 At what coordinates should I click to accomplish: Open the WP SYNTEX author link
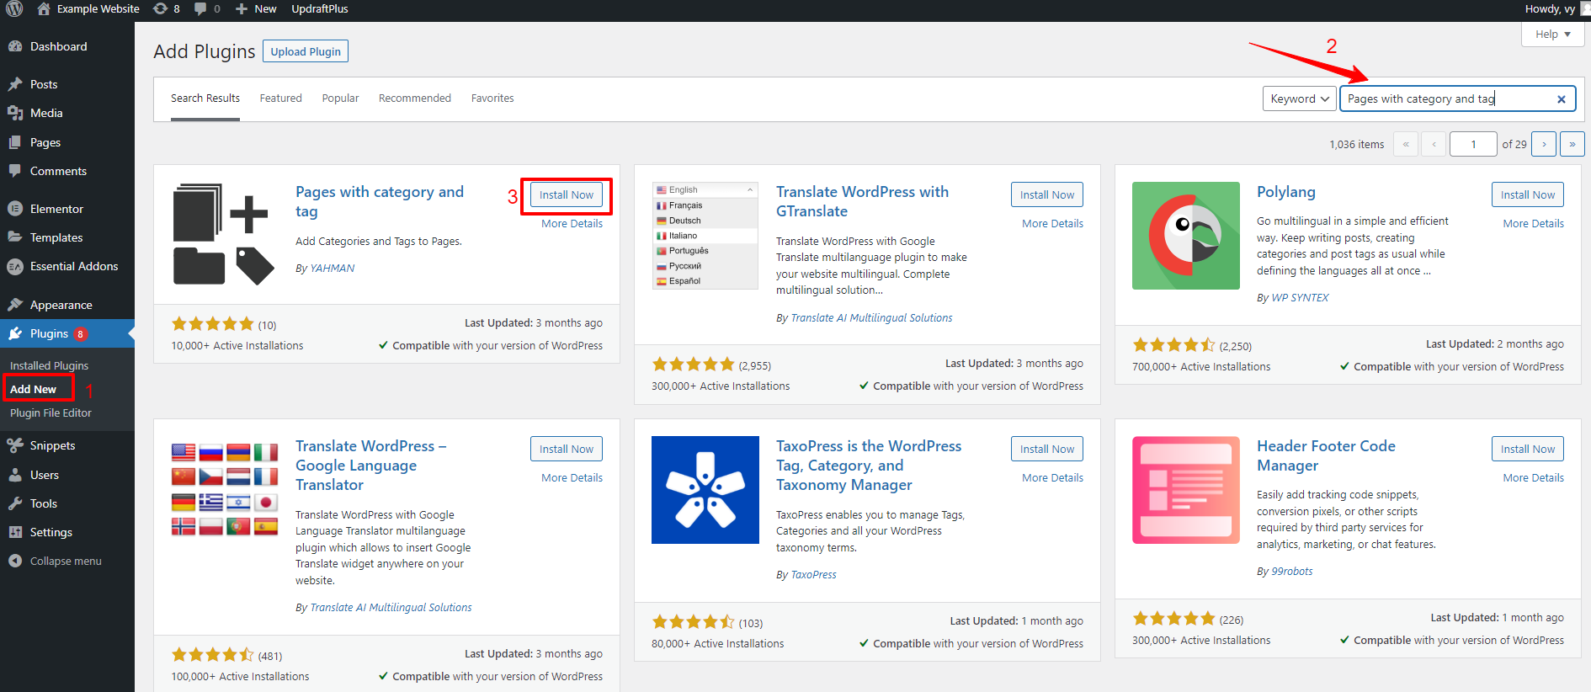(1300, 297)
